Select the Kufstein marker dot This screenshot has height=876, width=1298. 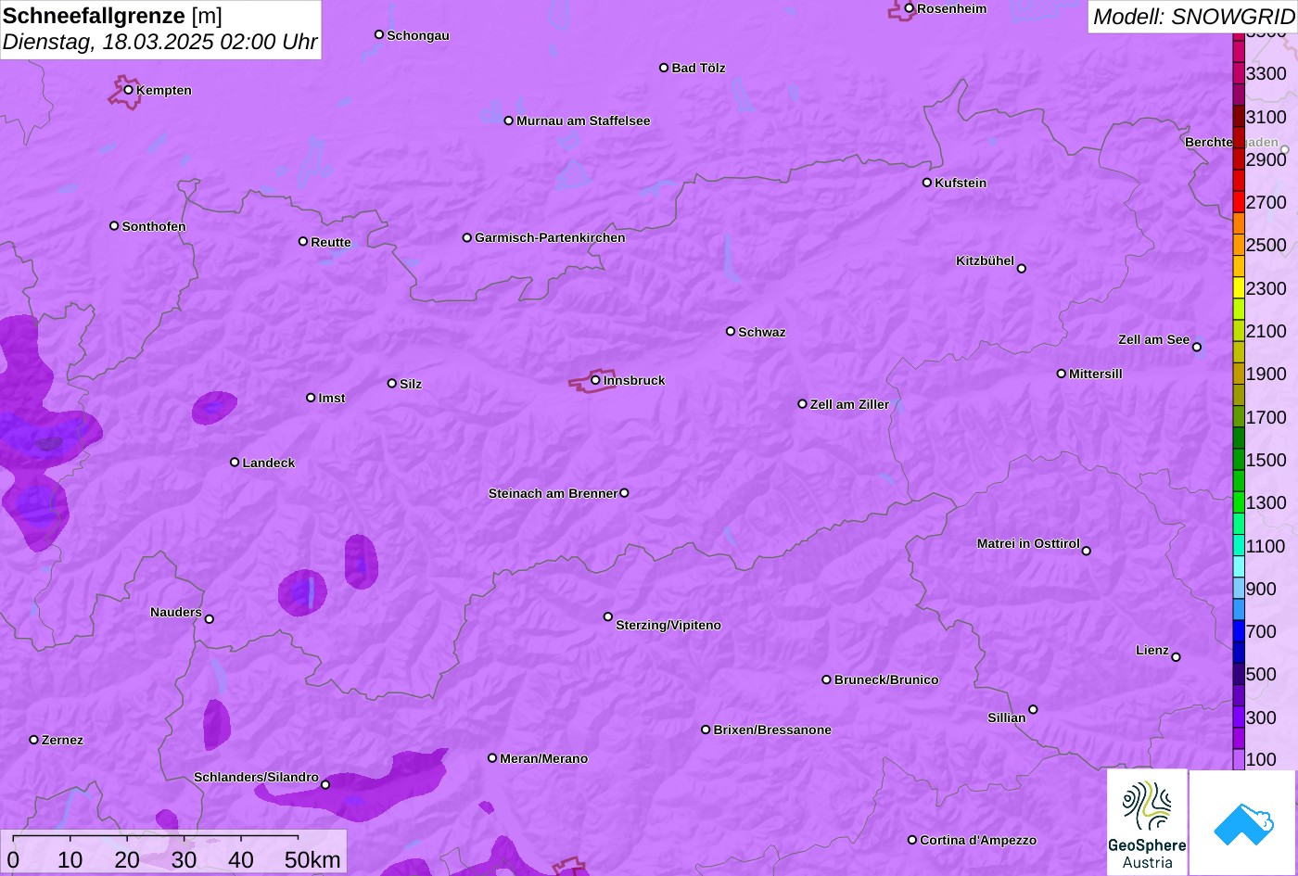(927, 183)
